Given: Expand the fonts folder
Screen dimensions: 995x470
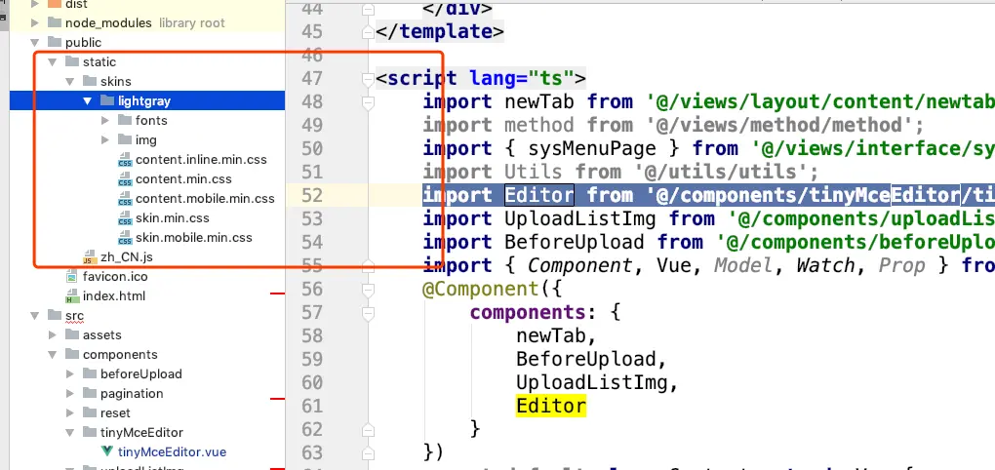Looking at the screenshot, I should [x=105, y=121].
